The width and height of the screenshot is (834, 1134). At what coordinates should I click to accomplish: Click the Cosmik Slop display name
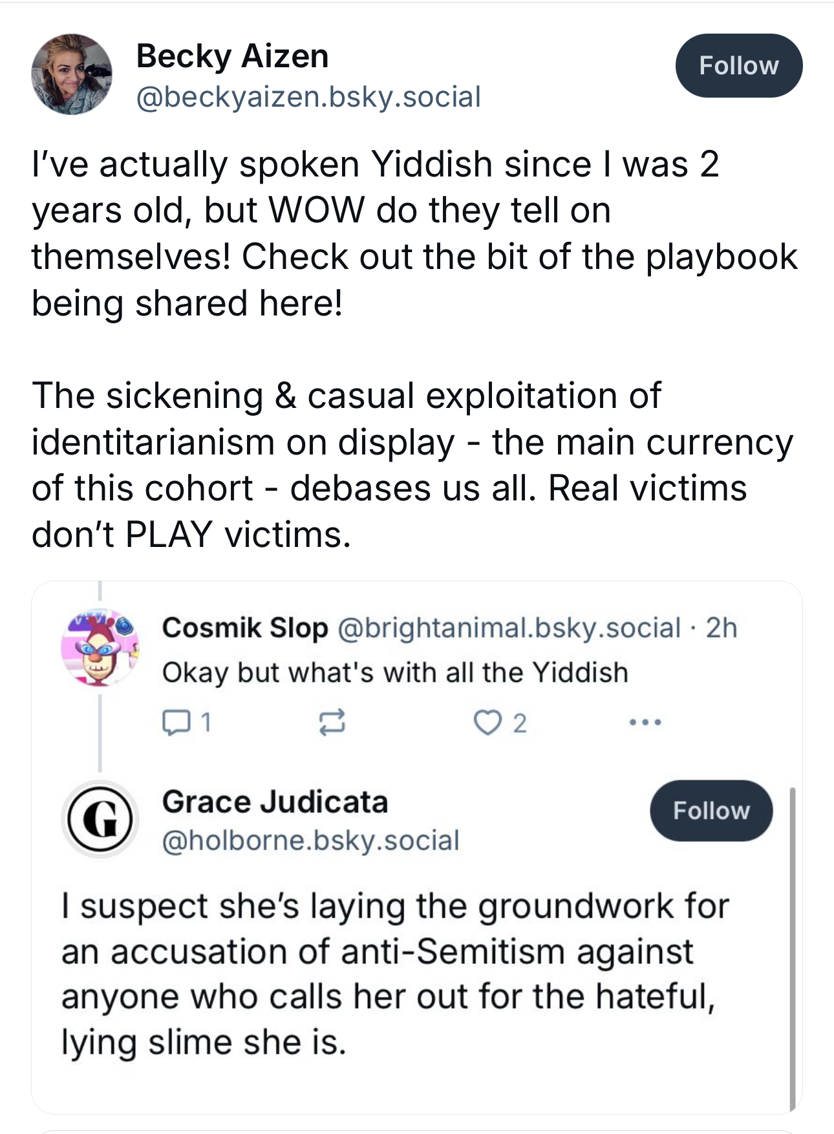[x=245, y=628]
